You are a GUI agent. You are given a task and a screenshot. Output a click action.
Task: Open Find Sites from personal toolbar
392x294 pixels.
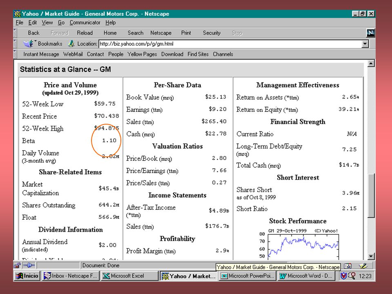click(x=198, y=54)
